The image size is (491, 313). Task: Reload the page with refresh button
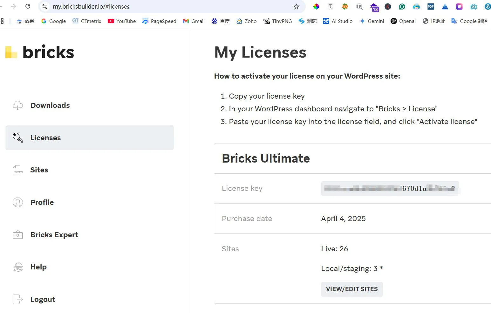(x=28, y=6)
